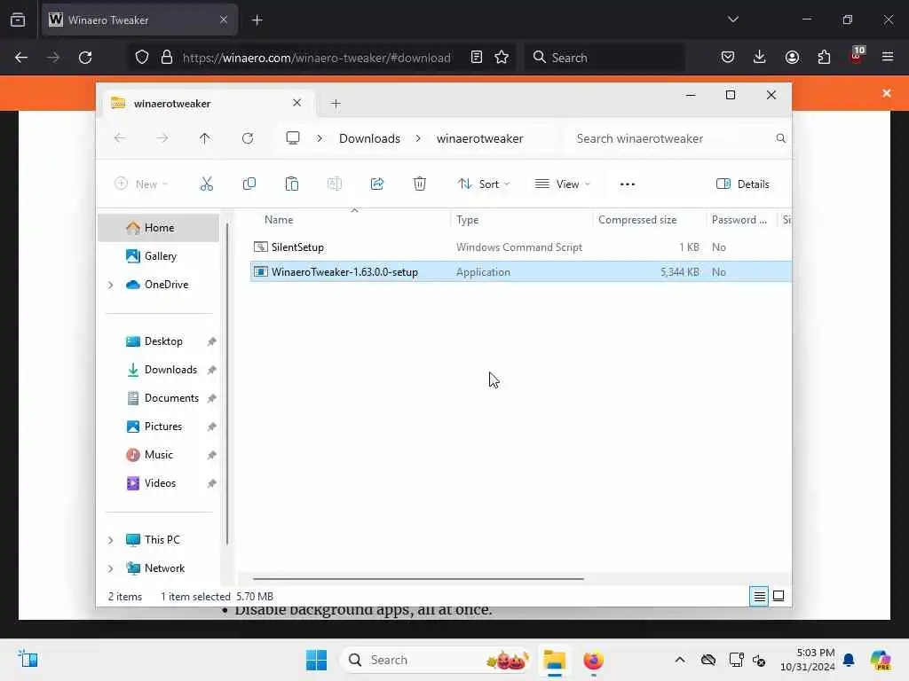Viewport: 909px width, 681px height.
Task: Add a new Explorer tab
Action: click(x=336, y=104)
